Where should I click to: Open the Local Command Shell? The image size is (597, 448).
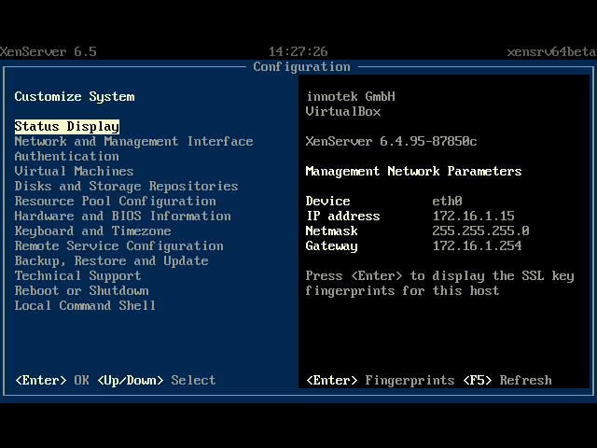click(85, 306)
